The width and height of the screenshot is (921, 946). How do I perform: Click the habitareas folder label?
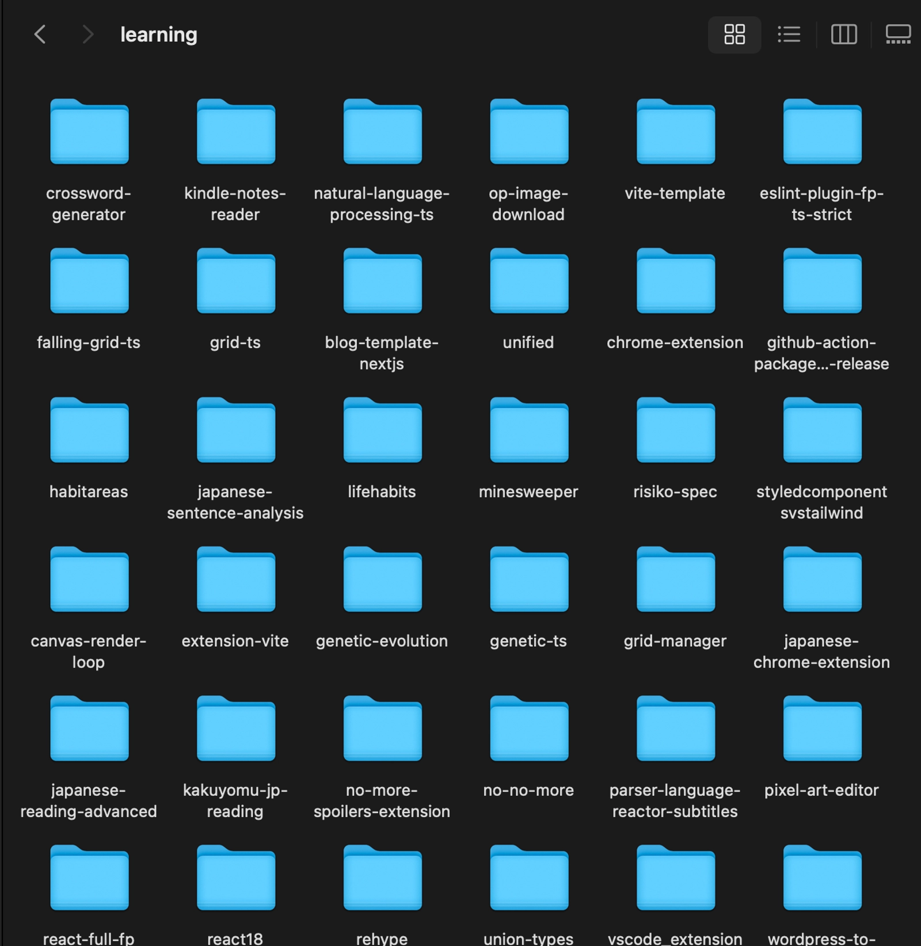click(89, 491)
